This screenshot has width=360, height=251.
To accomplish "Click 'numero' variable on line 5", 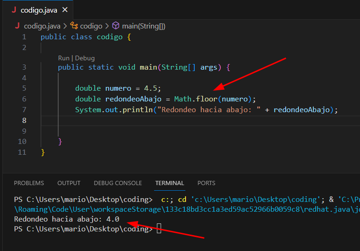I will pyautogui.click(x=118, y=88).
